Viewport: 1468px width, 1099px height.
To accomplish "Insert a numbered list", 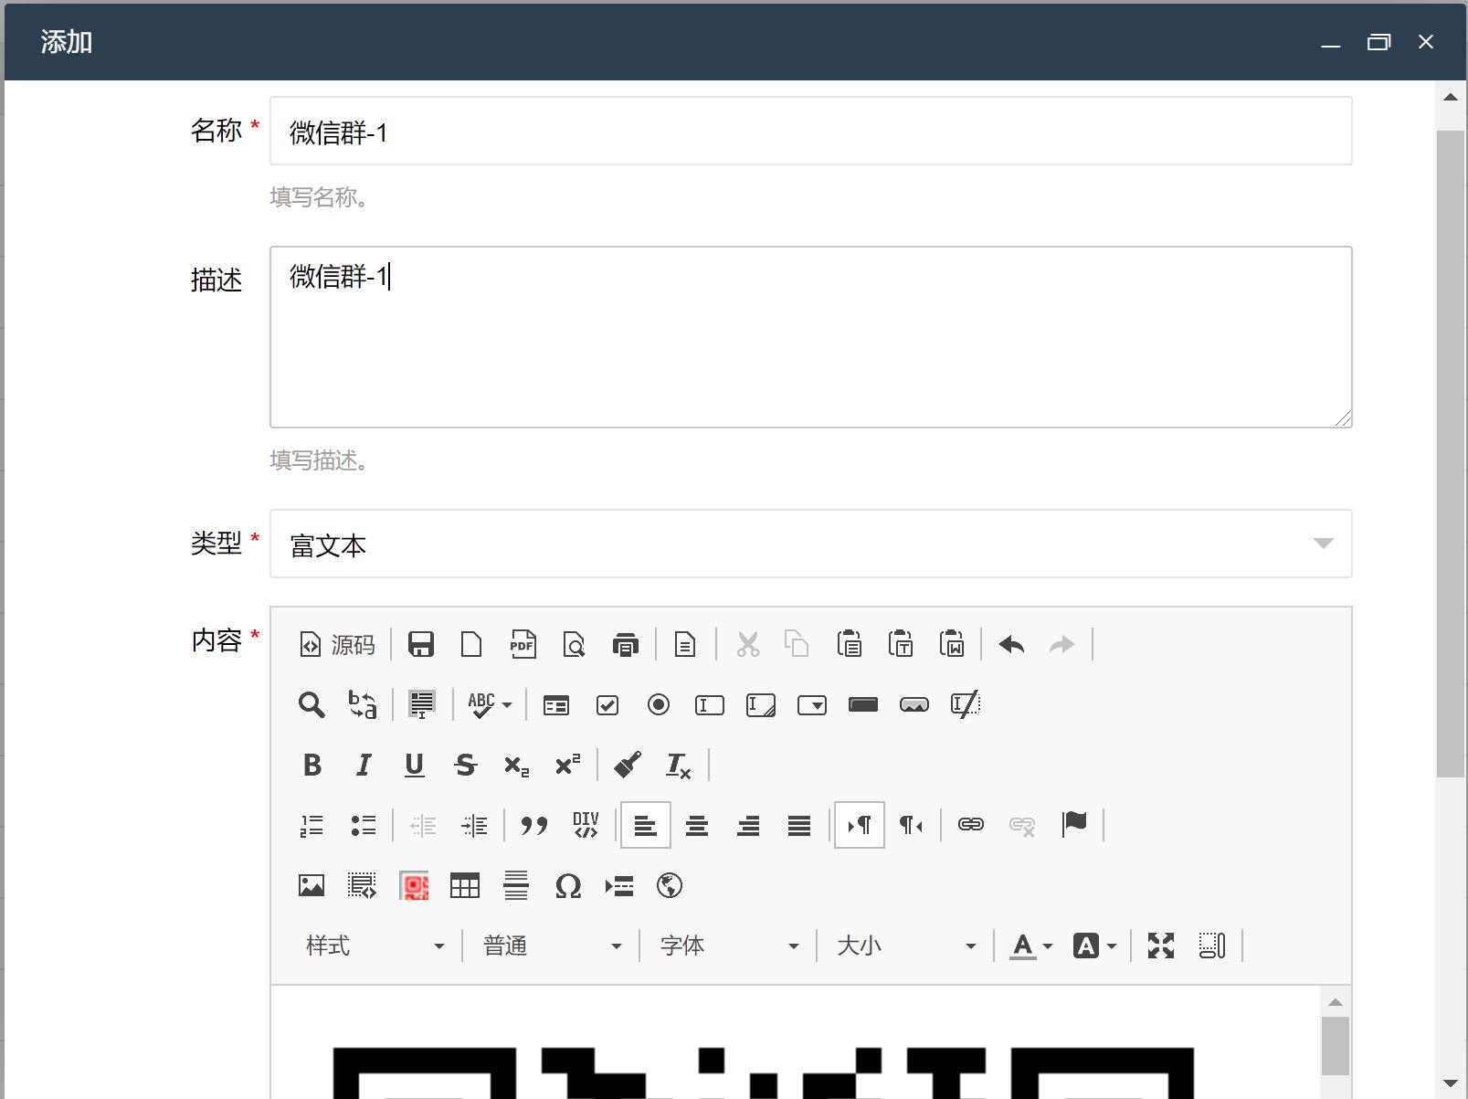I will (x=312, y=825).
